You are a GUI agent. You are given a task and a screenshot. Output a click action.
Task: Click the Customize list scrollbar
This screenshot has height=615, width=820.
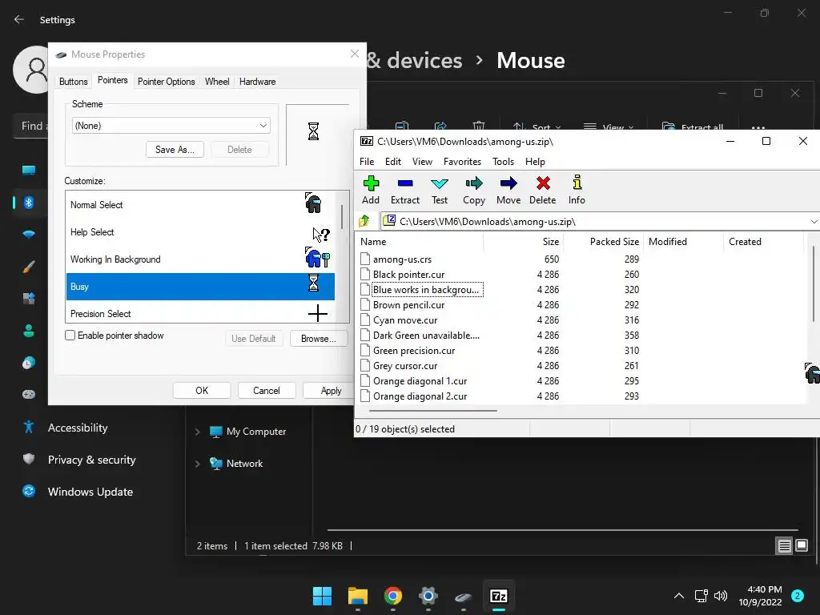click(x=342, y=216)
